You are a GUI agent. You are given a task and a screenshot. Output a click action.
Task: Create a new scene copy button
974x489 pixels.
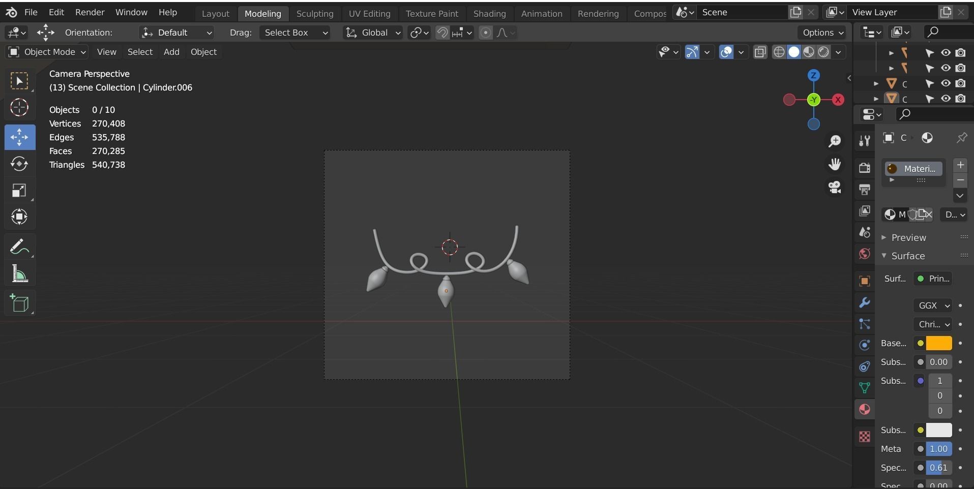coord(795,12)
